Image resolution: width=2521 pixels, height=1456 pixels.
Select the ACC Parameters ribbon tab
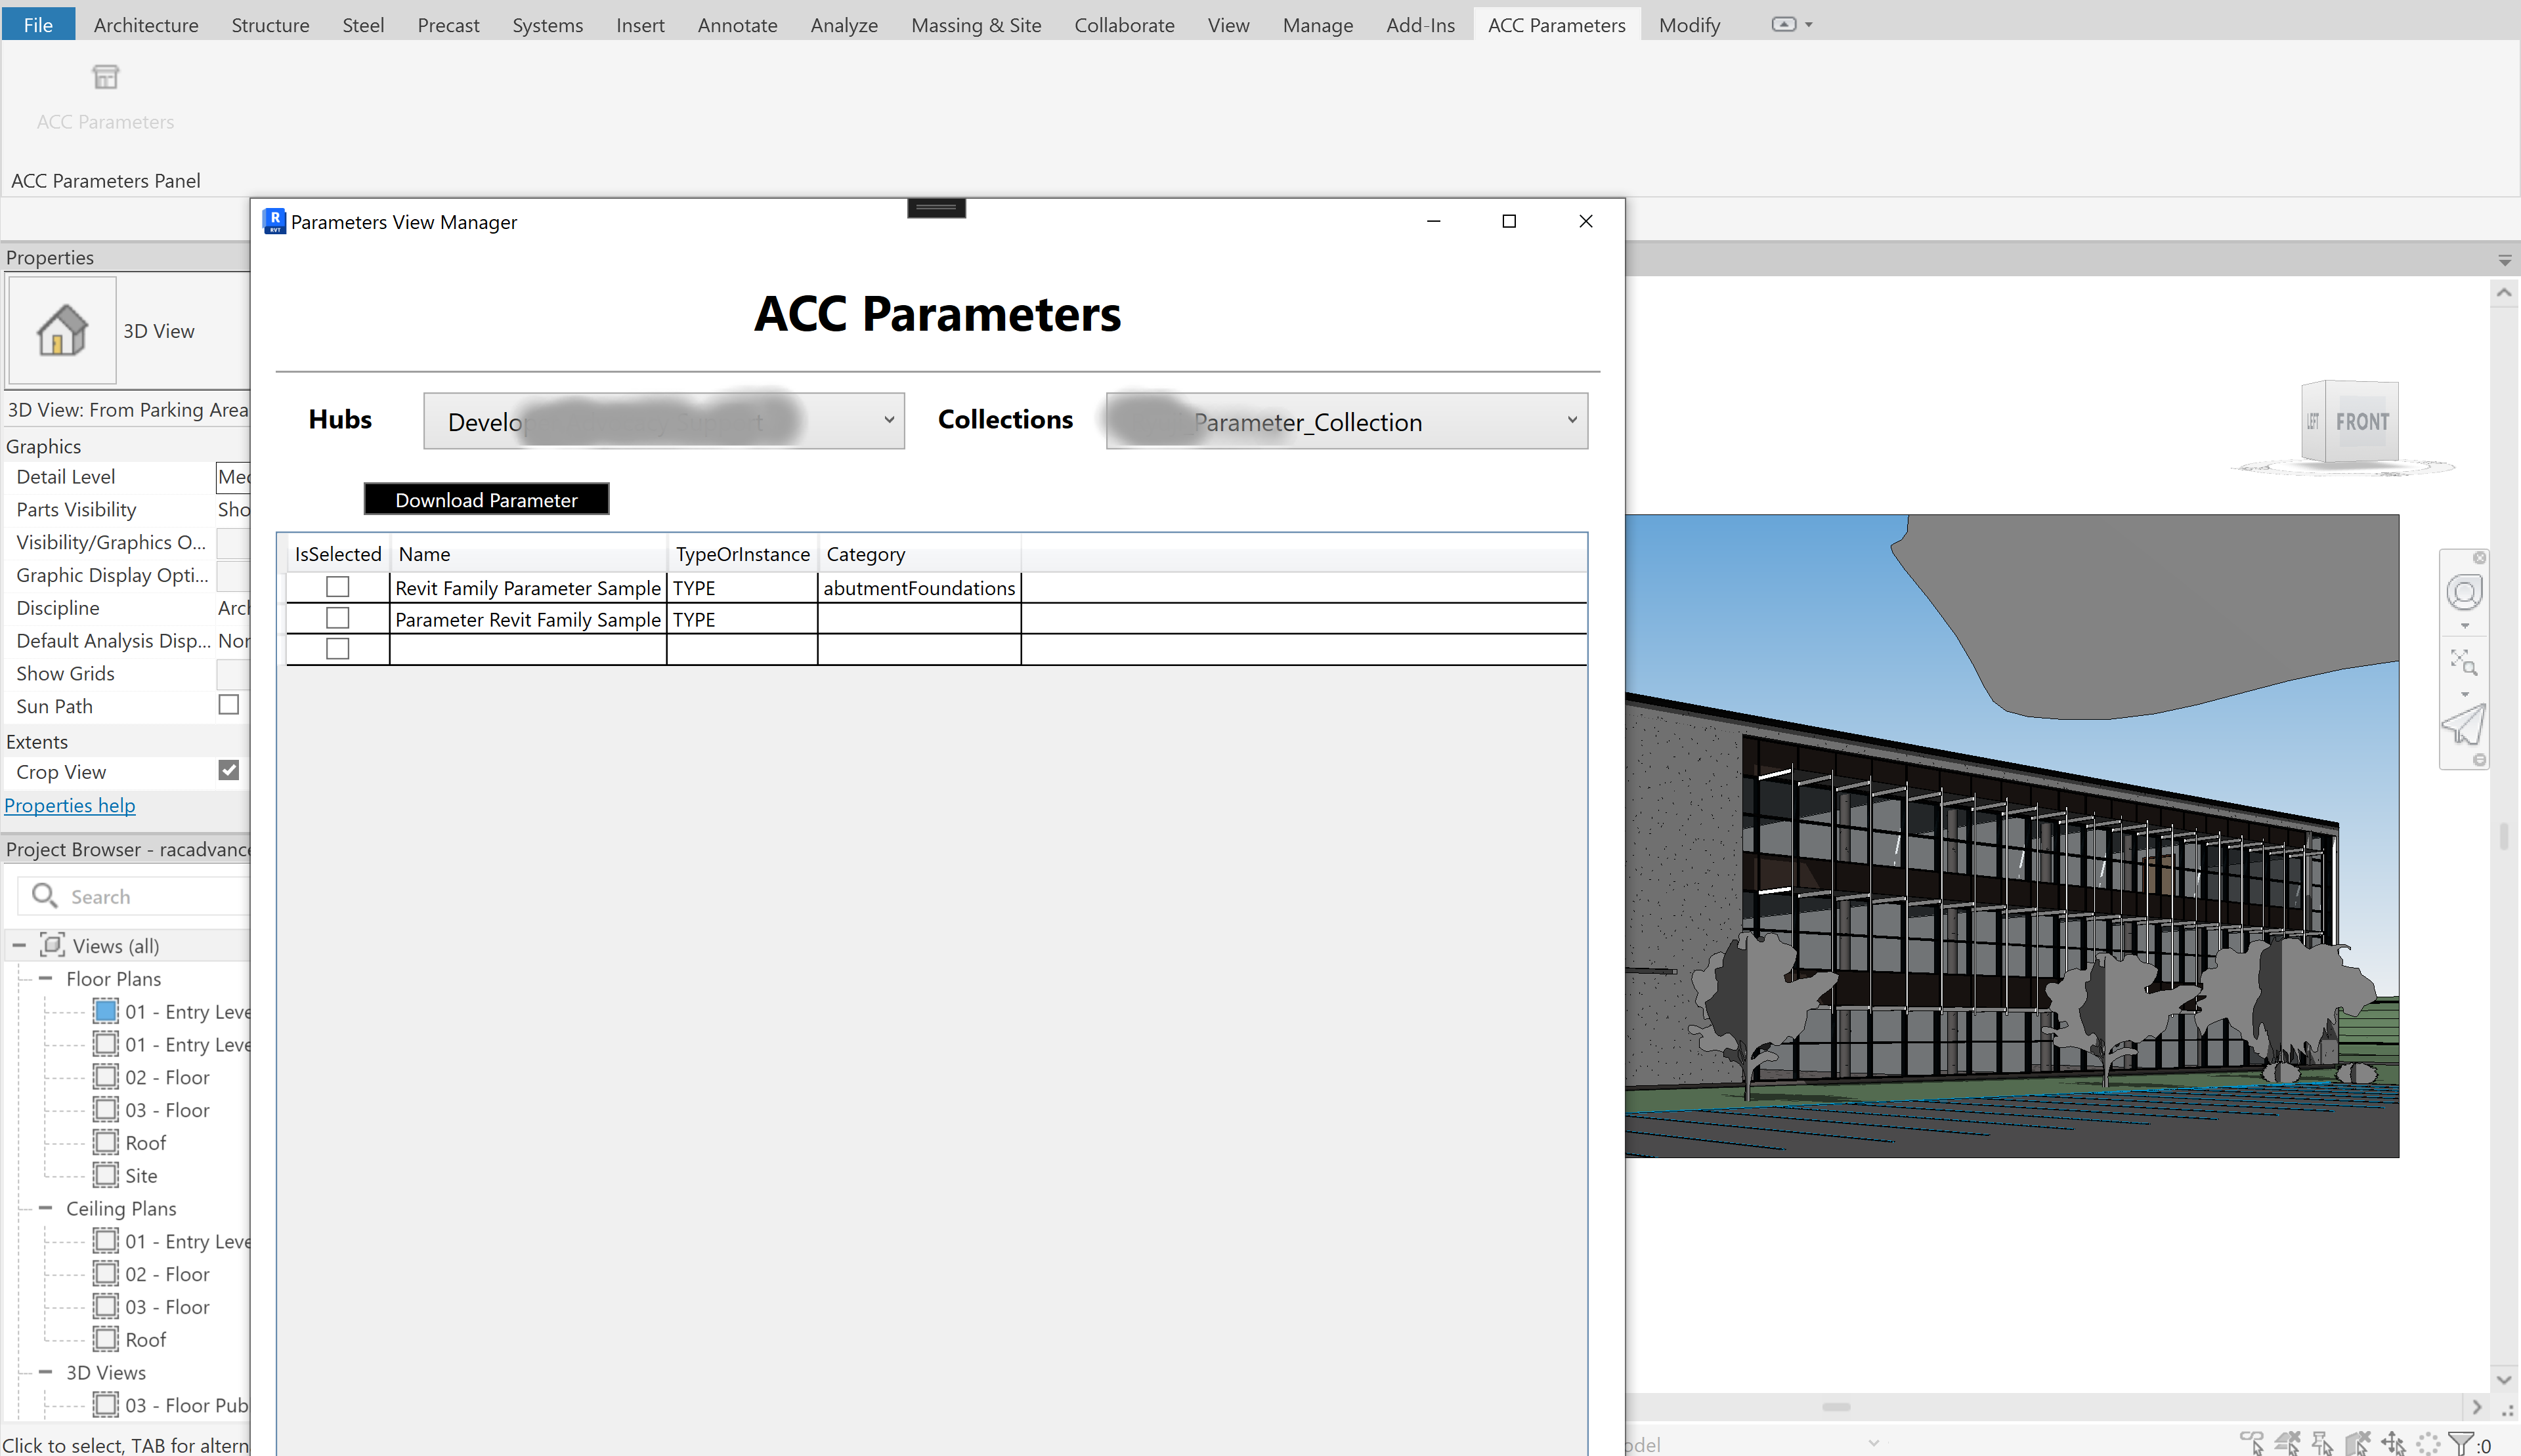pos(1555,24)
